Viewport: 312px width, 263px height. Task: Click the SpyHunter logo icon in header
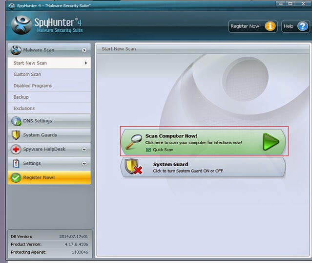[x=21, y=25]
